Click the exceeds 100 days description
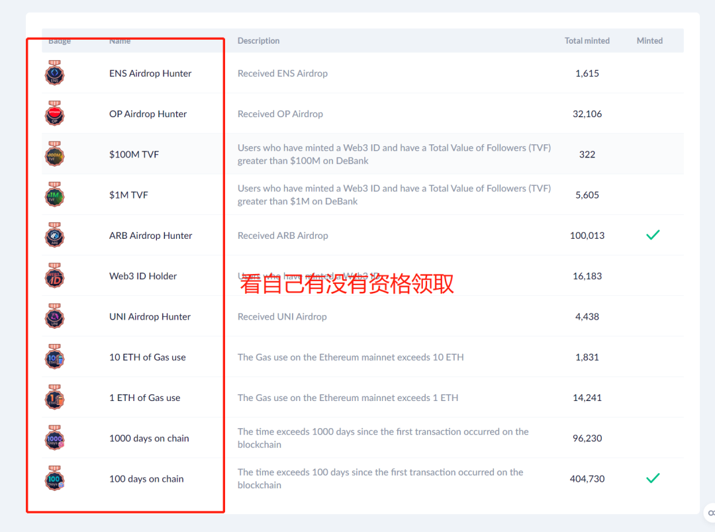 (380, 478)
